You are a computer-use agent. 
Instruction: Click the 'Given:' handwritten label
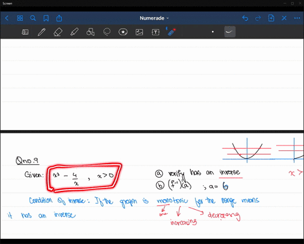34,174
